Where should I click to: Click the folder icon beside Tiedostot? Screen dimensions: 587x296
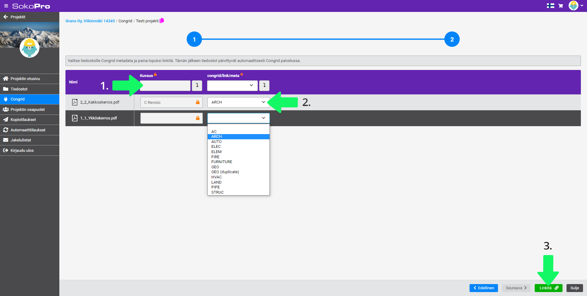(x=6, y=89)
